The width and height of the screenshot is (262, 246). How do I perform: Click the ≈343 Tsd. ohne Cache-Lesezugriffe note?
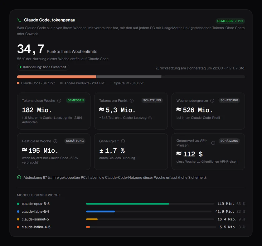(x=126, y=118)
